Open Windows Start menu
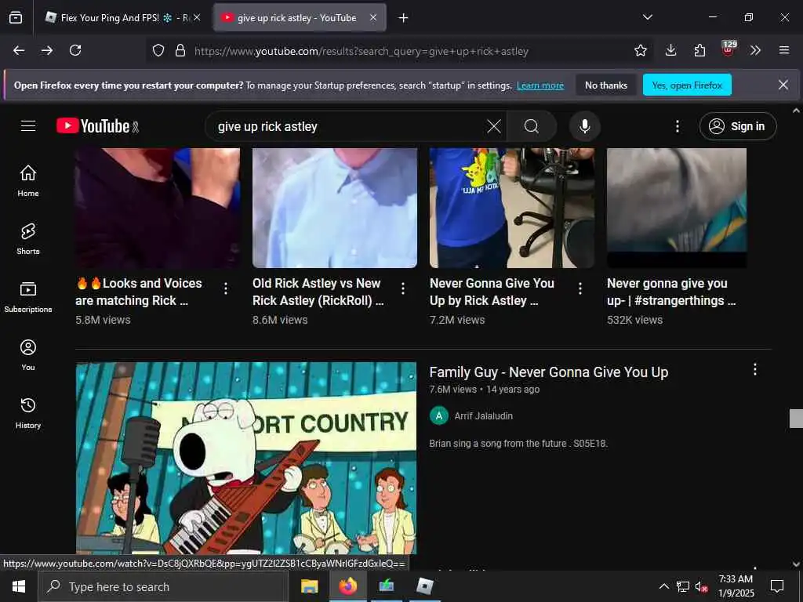The width and height of the screenshot is (803, 602). (x=19, y=586)
